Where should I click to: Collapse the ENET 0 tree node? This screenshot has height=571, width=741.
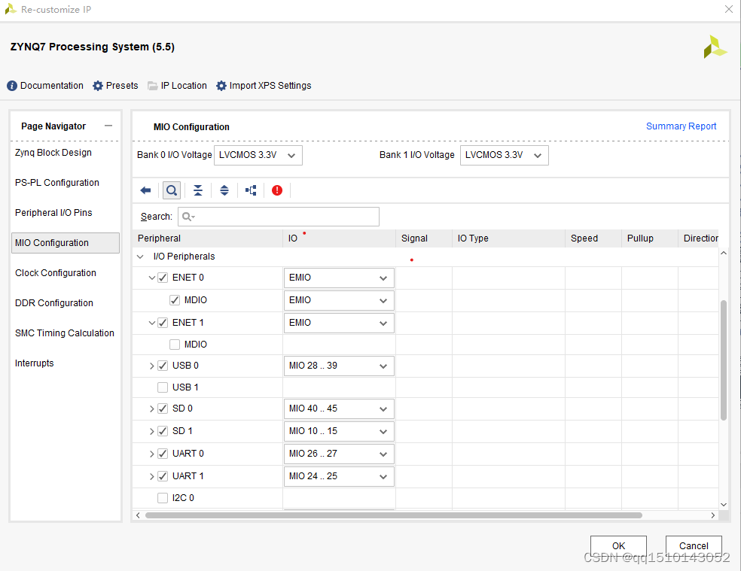tap(151, 278)
